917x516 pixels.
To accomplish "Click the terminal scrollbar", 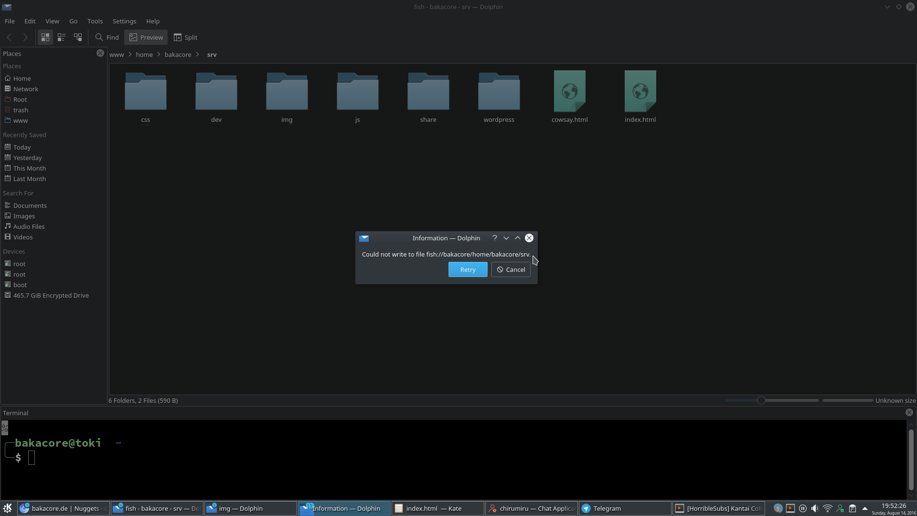I will 911,460.
